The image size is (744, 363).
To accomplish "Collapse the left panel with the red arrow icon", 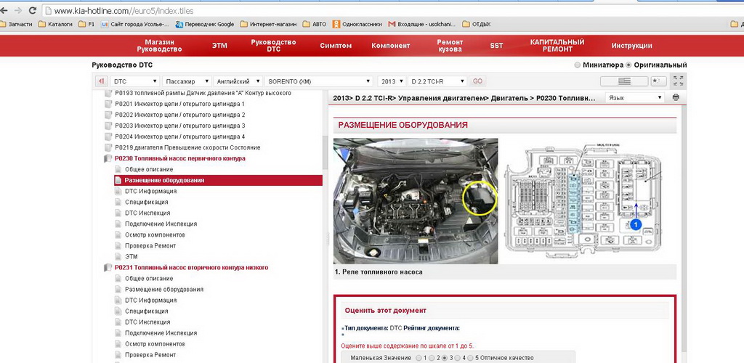I will [x=100, y=81].
